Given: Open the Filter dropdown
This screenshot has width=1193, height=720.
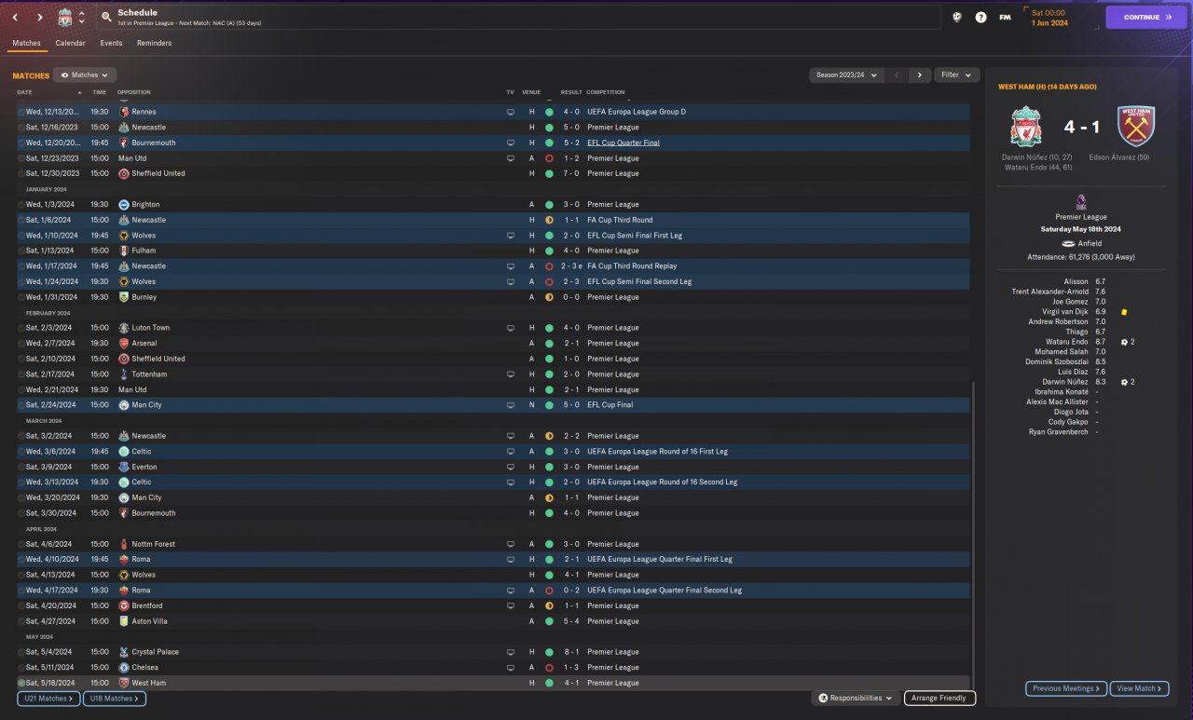Looking at the screenshot, I should click(x=956, y=75).
